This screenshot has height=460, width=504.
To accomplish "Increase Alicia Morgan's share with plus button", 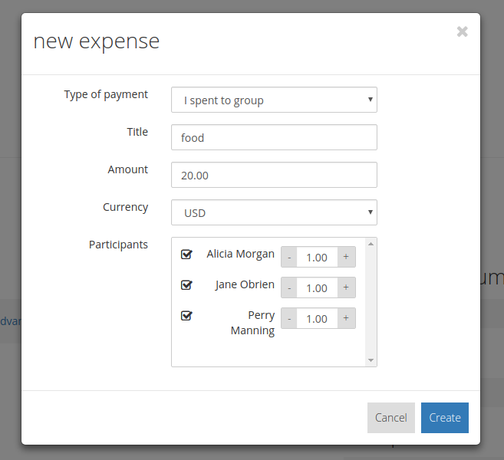I will pos(346,257).
